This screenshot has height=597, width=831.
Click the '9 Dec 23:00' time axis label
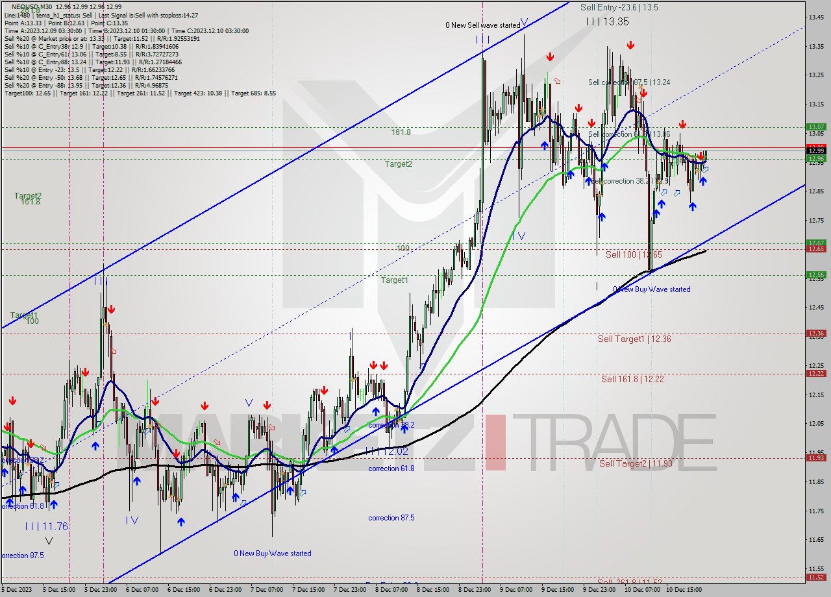point(600,590)
